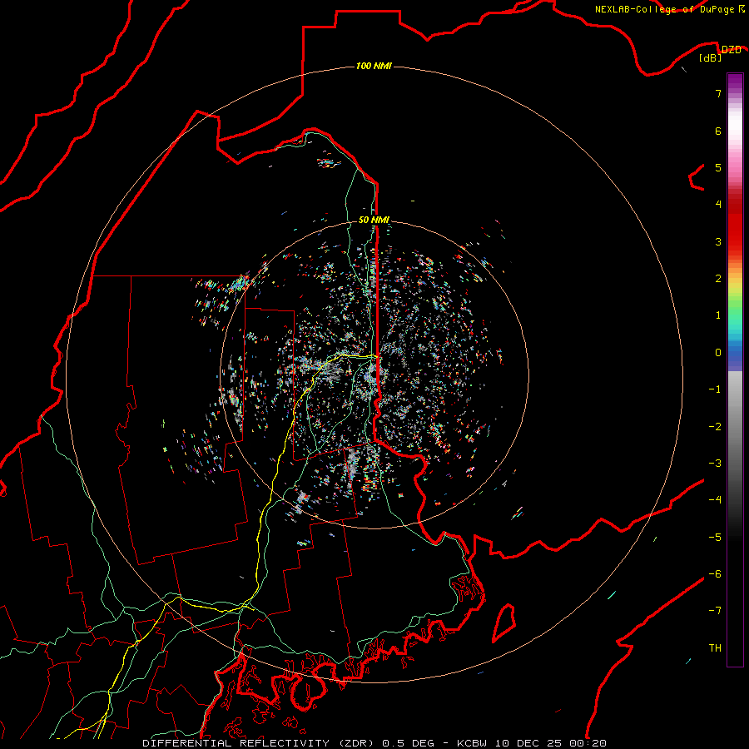Click the positive 7 value on the color scale

click(x=718, y=93)
